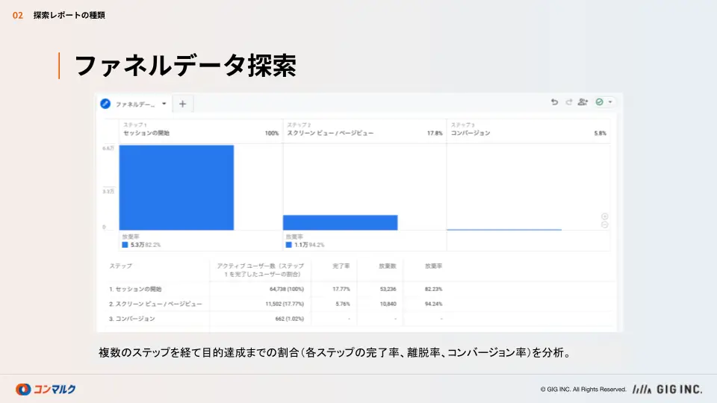The height and width of the screenshot is (403, 717).
Task: Click the redo arrow icon
Action: click(x=569, y=102)
